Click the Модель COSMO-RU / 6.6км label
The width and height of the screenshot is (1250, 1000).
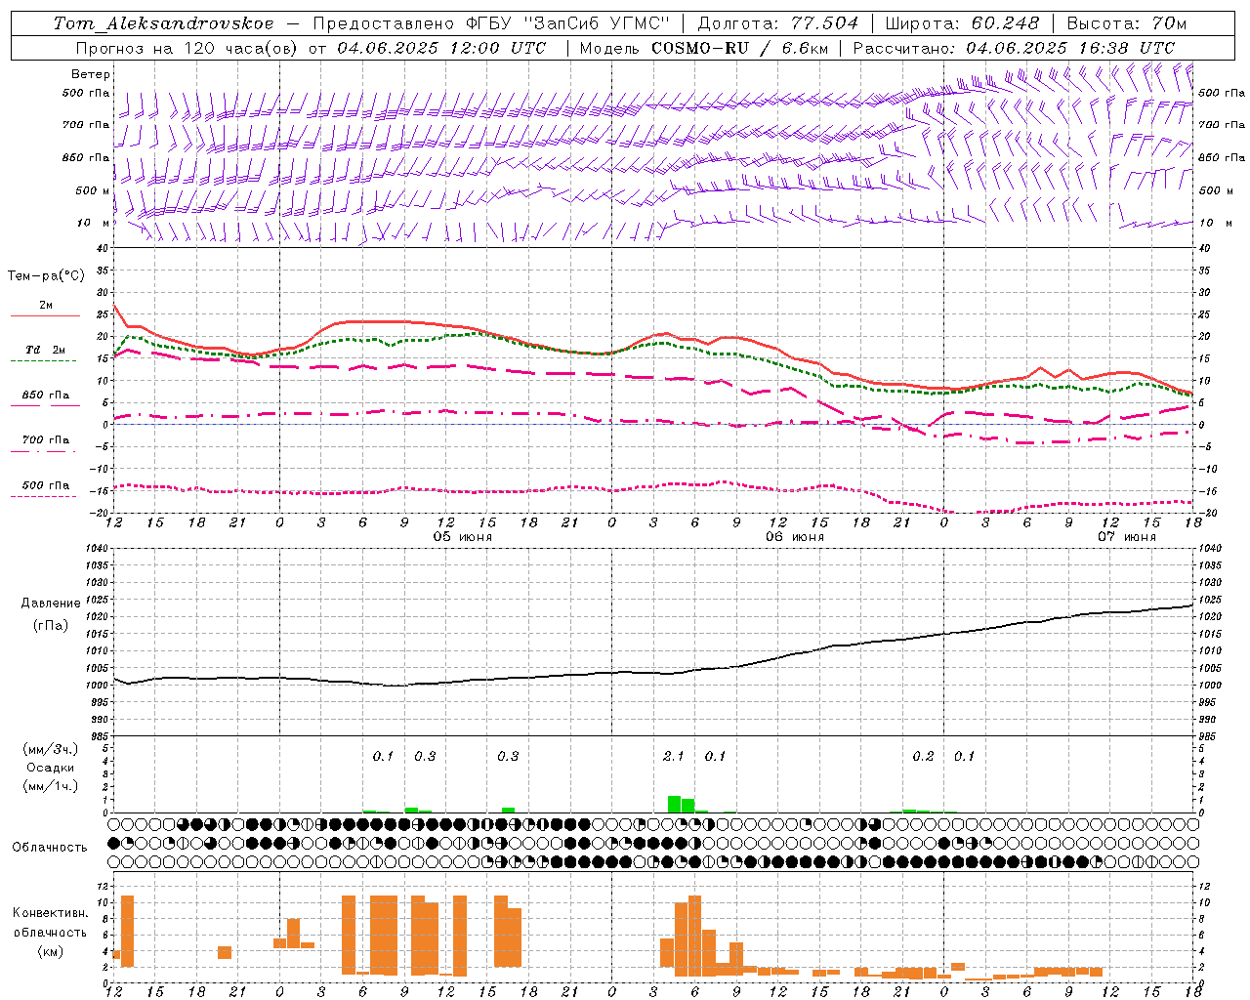pos(705,48)
